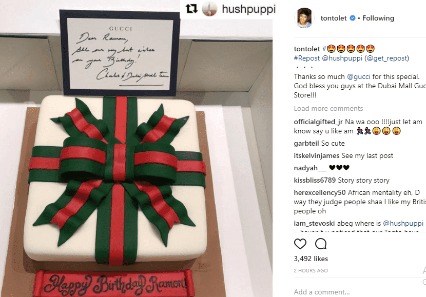Screen dimensions: 426x297
Task: Open the @gucci mention link
Action: tap(359, 76)
